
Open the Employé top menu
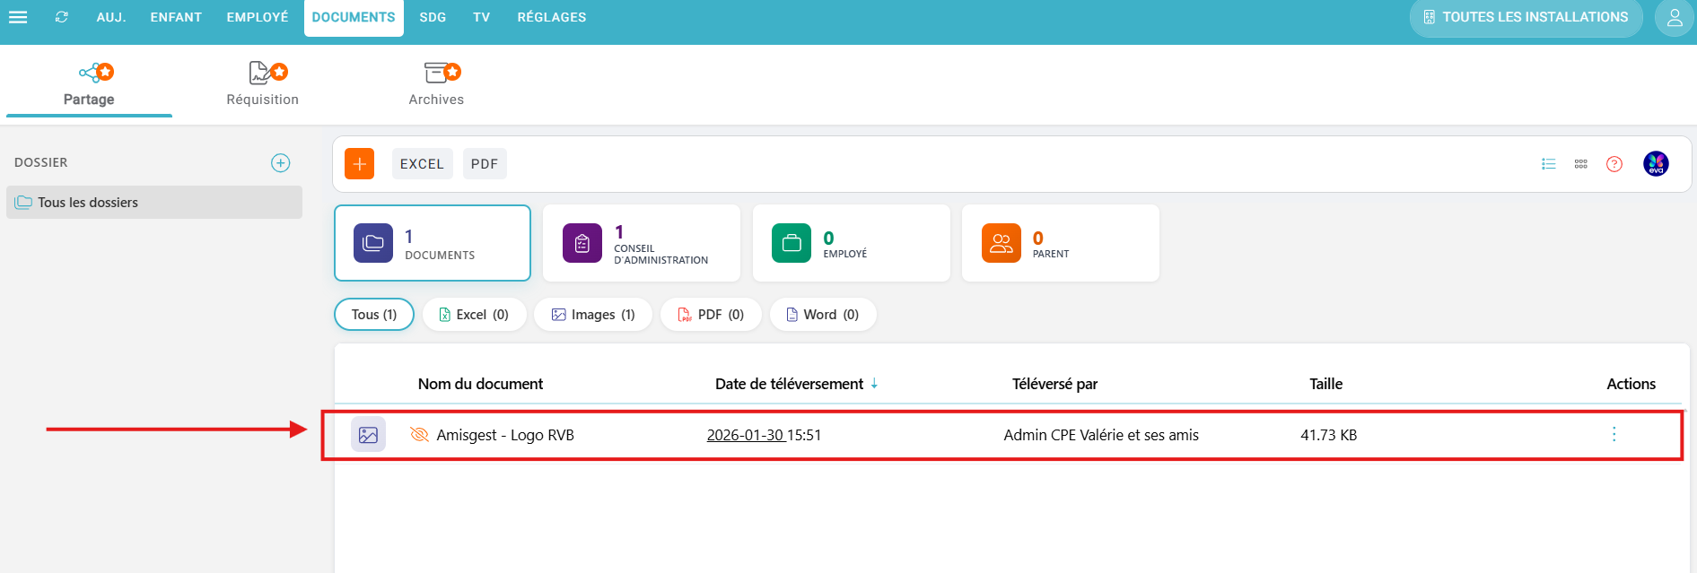[x=258, y=17]
